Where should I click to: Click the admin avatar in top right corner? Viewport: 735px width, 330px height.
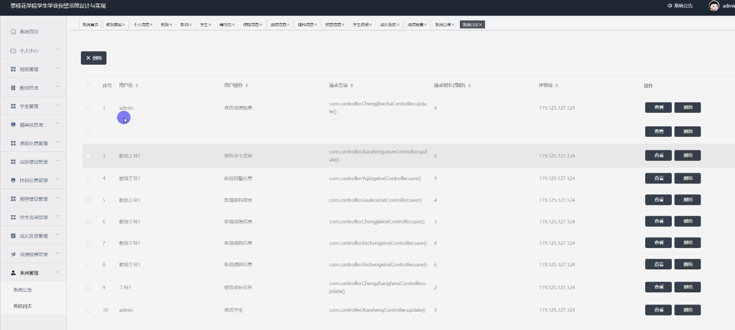click(714, 6)
